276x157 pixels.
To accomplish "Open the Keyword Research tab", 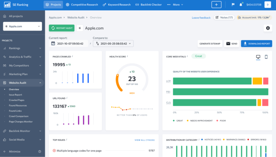I will 117,5.
